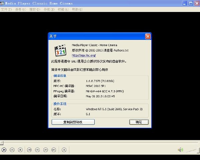Open the 查看(V) menu

(x=21, y=9)
